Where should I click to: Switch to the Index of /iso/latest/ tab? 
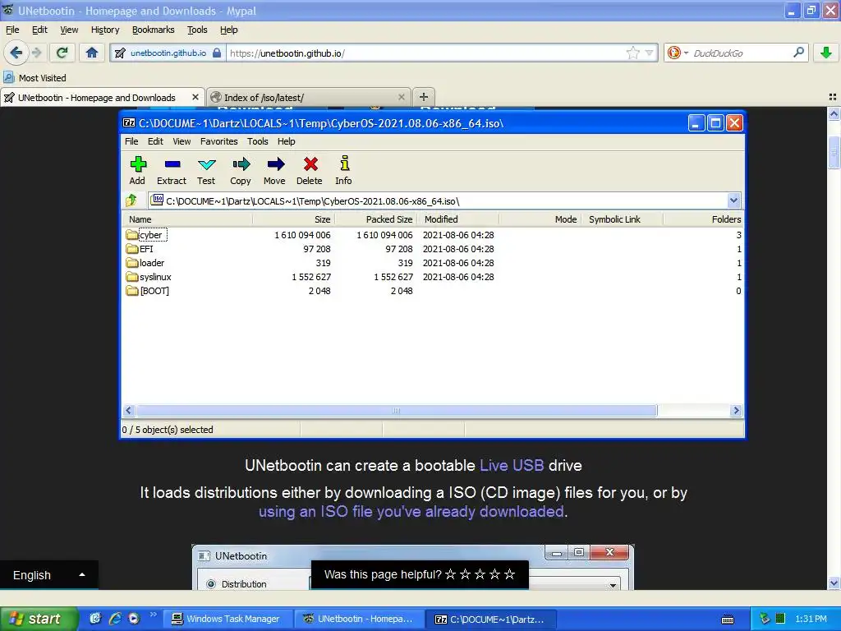tap(309, 98)
